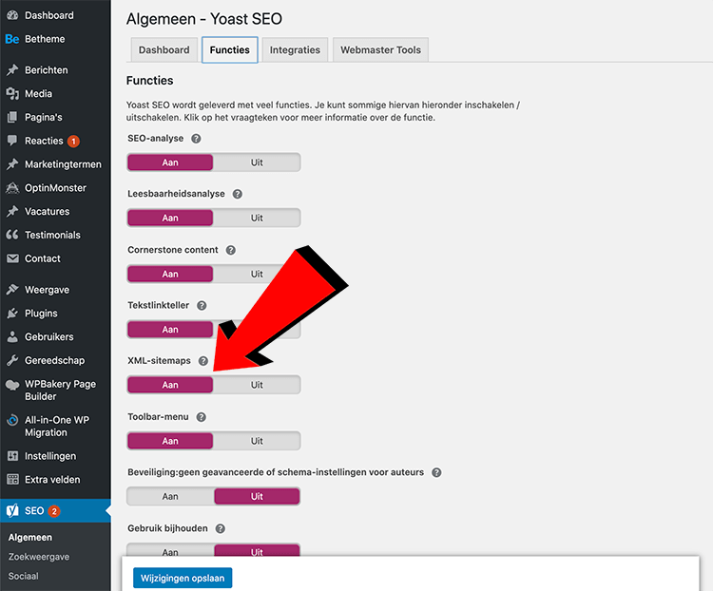Screen dimensions: 713x591
Task: Click the Plugins plug icon
Action: coord(12,314)
